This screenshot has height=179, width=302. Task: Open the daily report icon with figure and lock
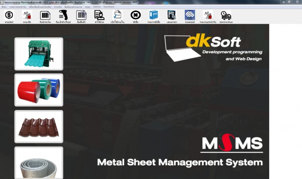pos(208,15)
